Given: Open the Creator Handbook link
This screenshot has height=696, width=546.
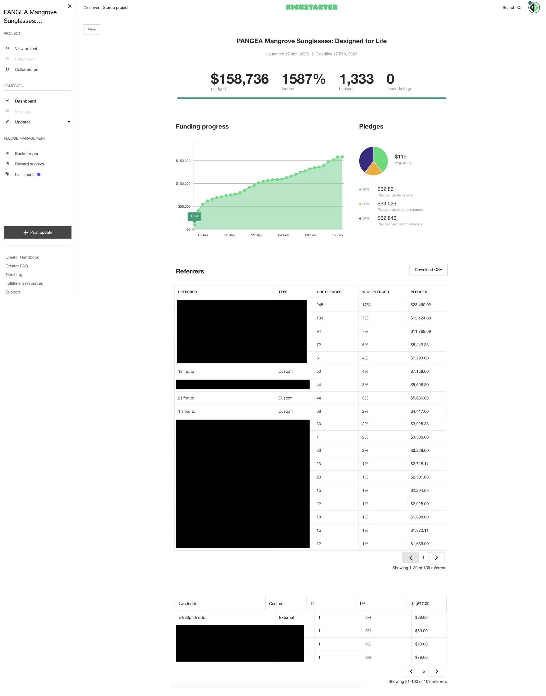Looking at the screenshot, I should pyautogui.click(x=22, y=257).
